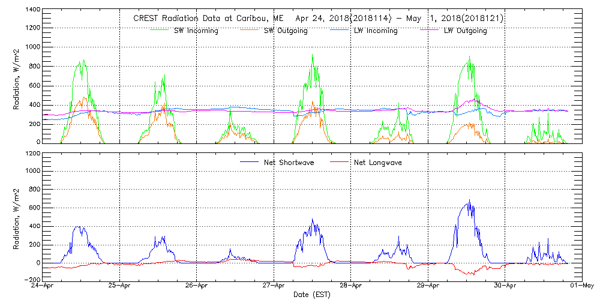Select the Net Shortwave legend label

[x=289, y=163]
